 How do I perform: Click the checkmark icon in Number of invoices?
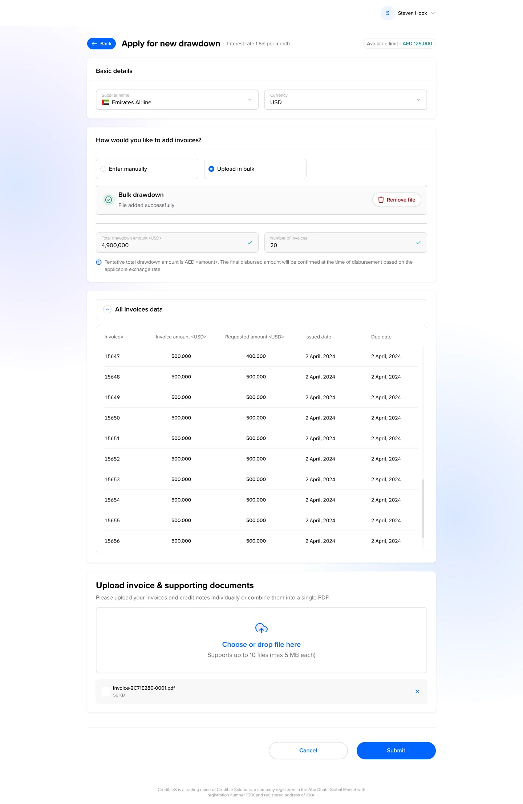click(x=418, y=243)
